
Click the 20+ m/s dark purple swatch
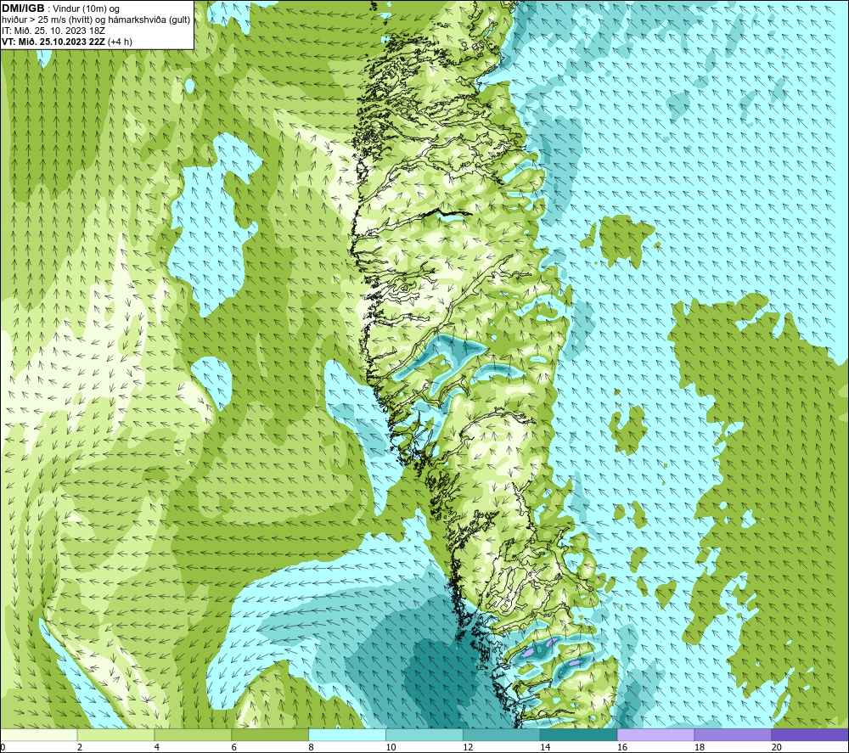click(x=810, y=734)
